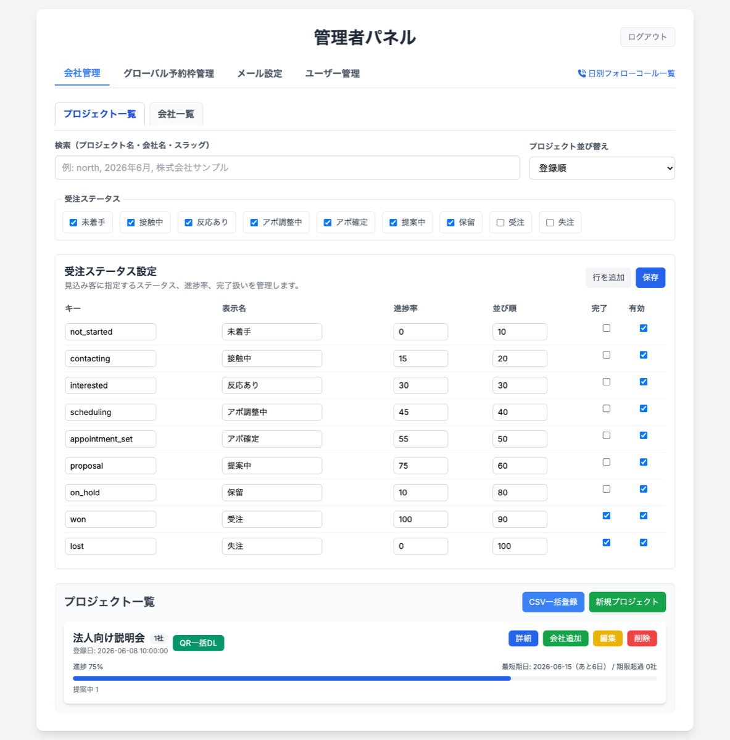This screenshot has height=740, width=730.
Task: Edit the 接触中 display name field
Action: tap(272, 358)
